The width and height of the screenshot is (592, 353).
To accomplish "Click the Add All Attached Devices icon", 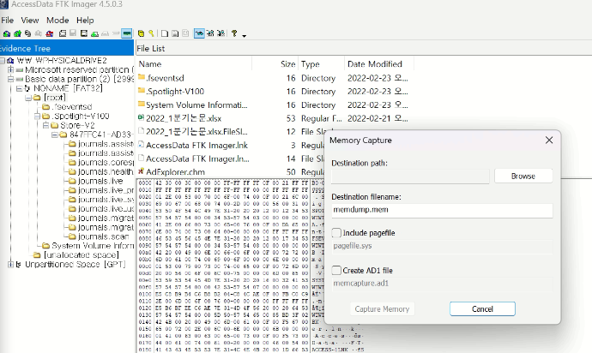I will pos(17,33).
